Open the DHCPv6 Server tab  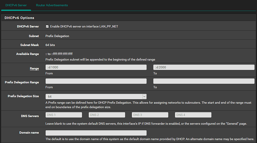pyautogui.click(x=16, y=5)
